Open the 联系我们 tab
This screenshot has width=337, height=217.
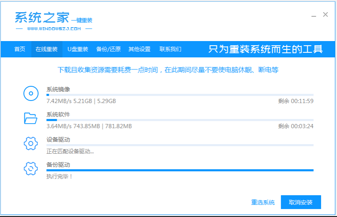pos(170,49)
